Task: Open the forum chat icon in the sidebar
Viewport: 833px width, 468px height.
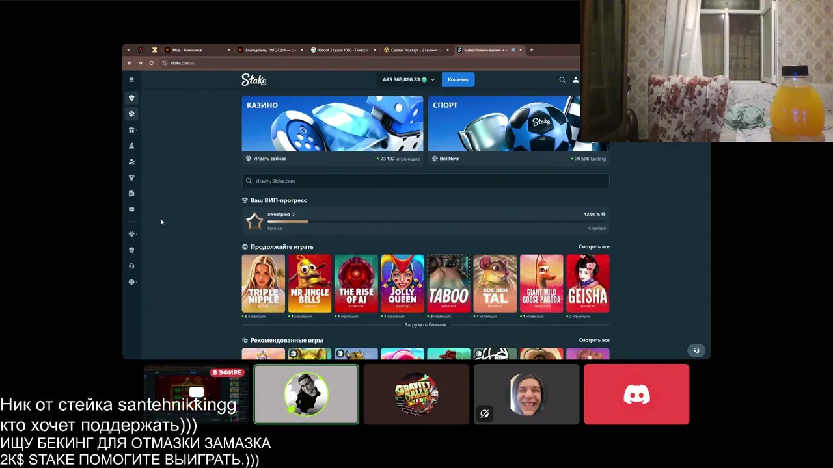Action: [x=131, y=209]
